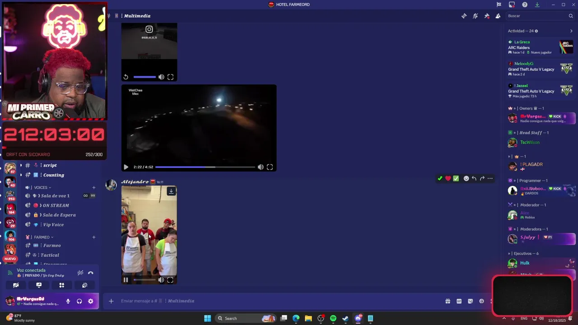Open the inbox flag icon in title bar
The image size is (578, 325).
pos(499,5)
